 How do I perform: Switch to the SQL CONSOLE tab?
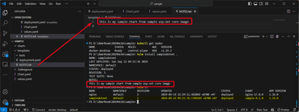click(x=177, y=37)
